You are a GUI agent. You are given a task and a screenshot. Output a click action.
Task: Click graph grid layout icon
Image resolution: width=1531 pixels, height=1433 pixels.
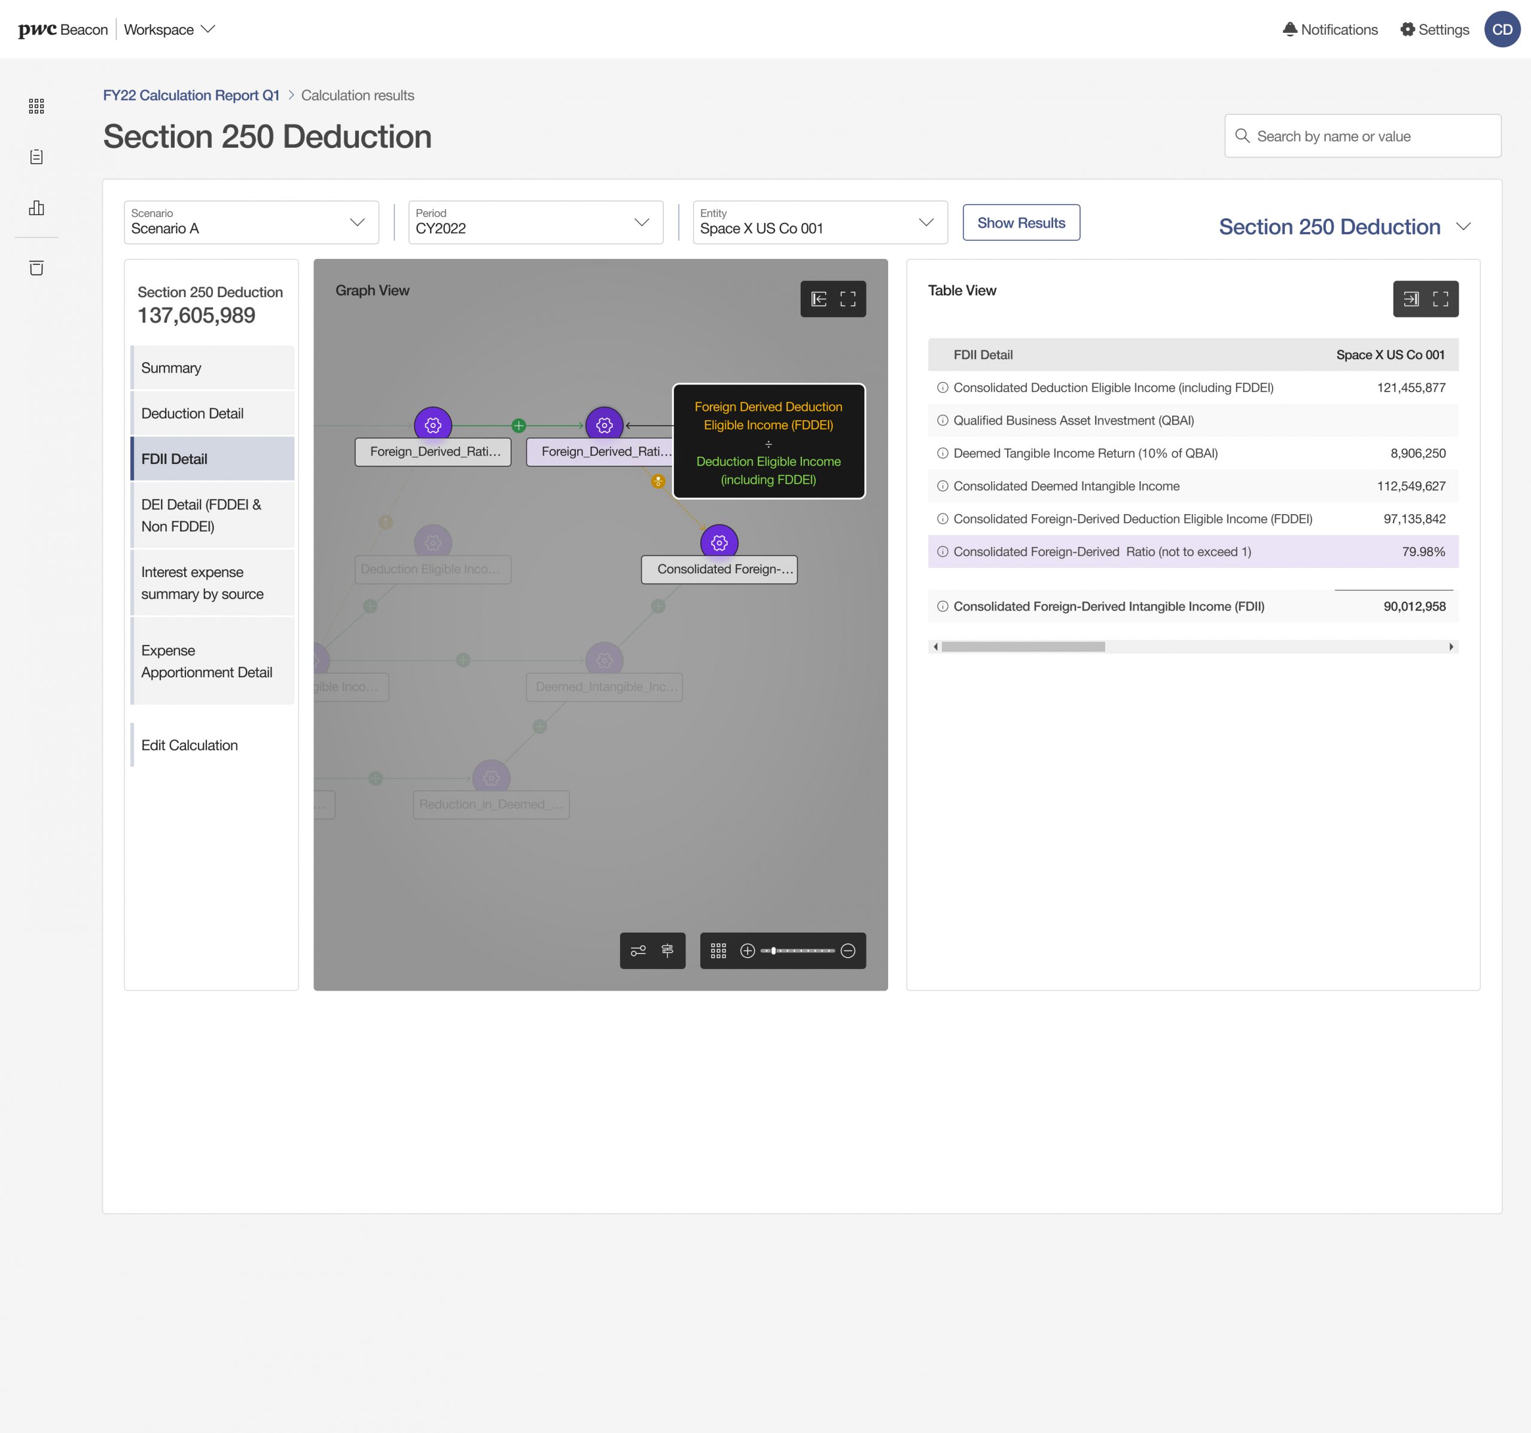[718, 951]
